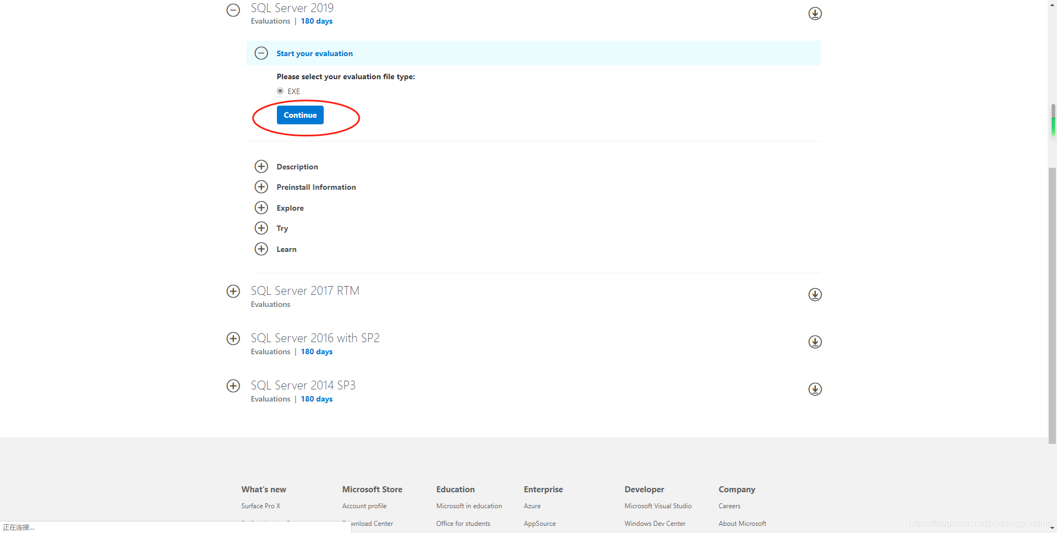Open About Microsoft footer link
The image size is (1057, 533).
click(742, 524)
